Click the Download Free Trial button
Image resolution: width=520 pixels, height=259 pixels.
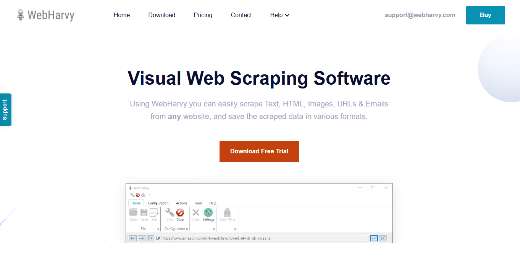(259, 151)
